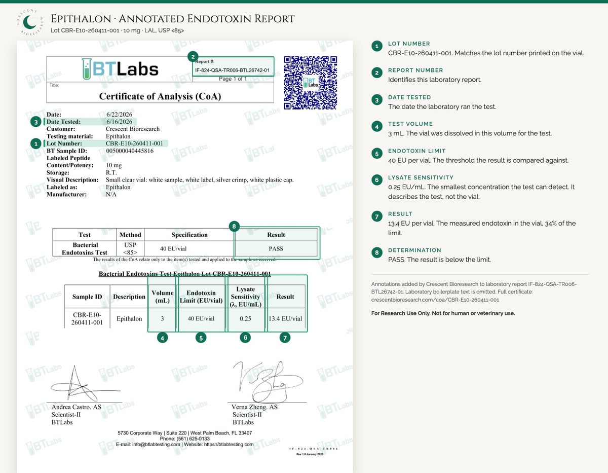Click the 'RESULT' legend heading in the sidebar
Screen dimensions: 608x473
click(x=400, y=213)
